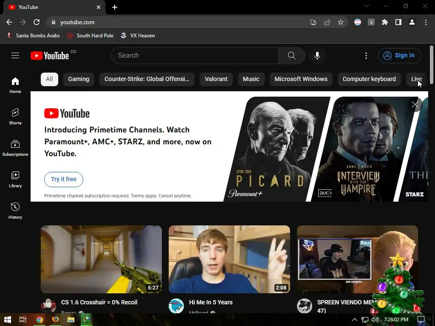Select the Counter-Strike: Global Offensive chip

tap(147, 79)
